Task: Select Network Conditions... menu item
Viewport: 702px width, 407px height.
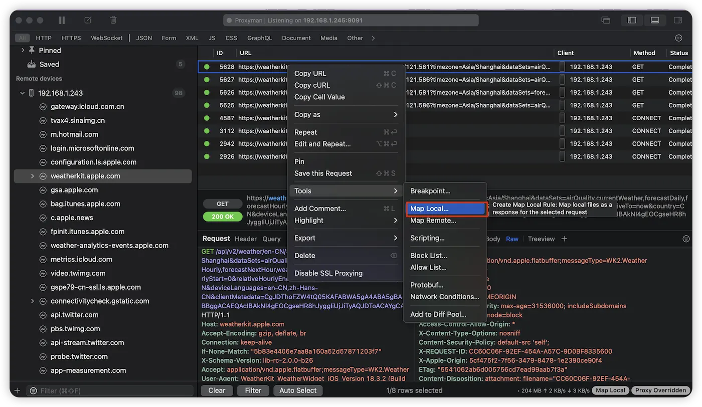Action: coord(445,297)
